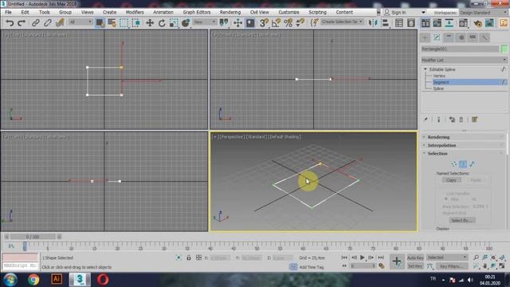The height and width of the screenshot is (287, 510).
Task: Open the Graph Editors menu
Action: point(197,12)
